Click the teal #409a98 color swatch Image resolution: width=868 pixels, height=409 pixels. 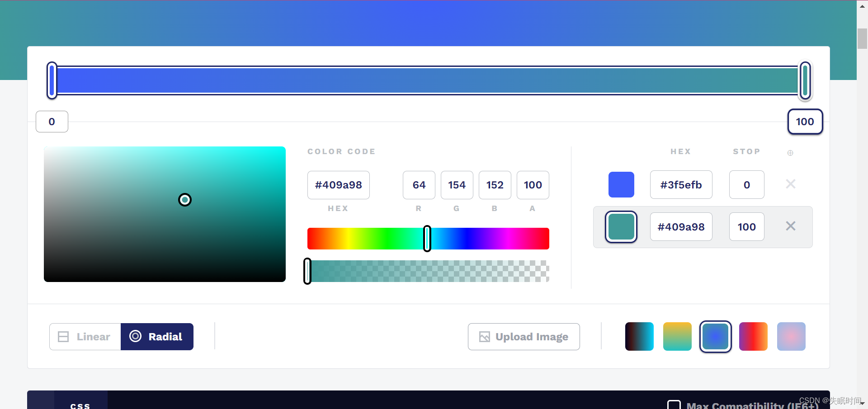[x=621, y=227]
